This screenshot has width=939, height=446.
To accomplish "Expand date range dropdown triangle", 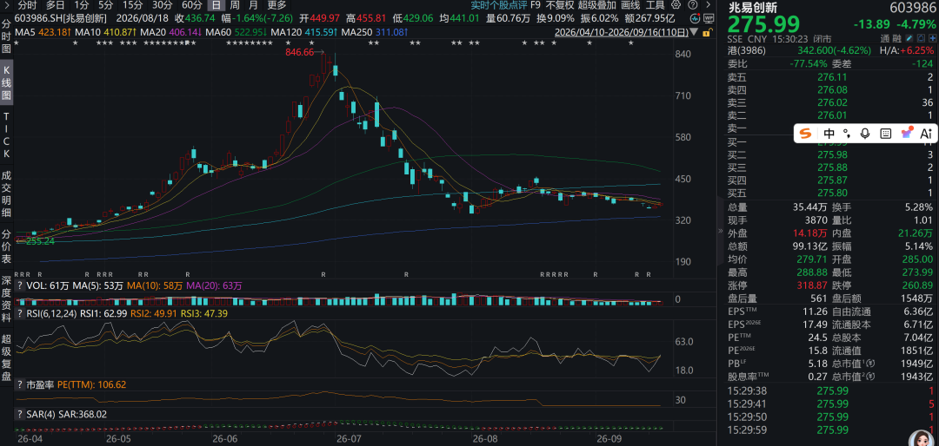I will 694,31.
